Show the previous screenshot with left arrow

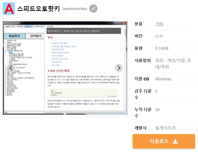pyautogui.click(x=11, y=68)
